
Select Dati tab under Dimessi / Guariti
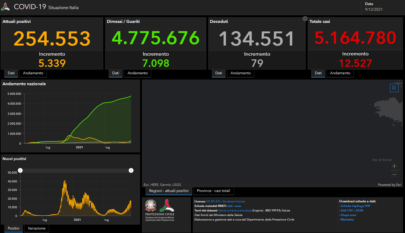click(x=116, y=73)
